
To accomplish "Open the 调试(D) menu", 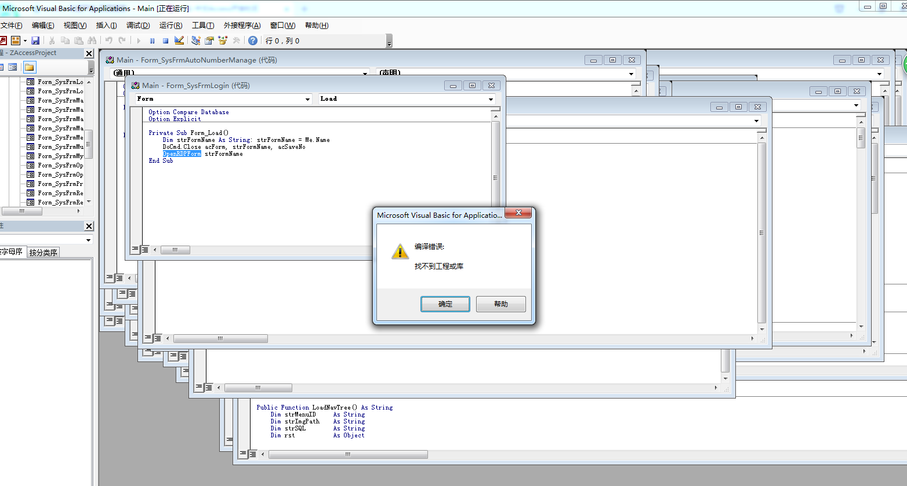I will (138, 25).
